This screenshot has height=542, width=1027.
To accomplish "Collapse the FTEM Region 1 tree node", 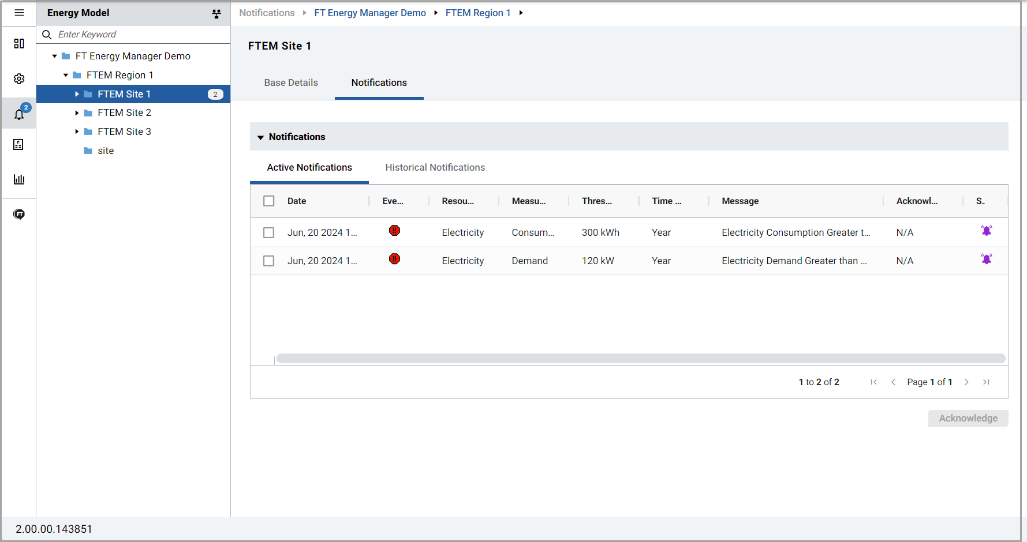I will click(66, 75).
